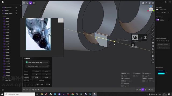Click the jet reference image thumbnail
This screenshot has width=172, height=96.
pos(38,34)
